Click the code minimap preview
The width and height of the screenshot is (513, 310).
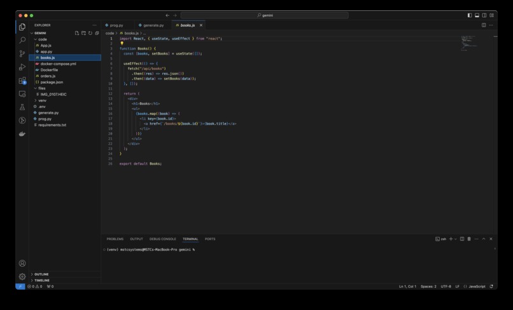[x=470, y=43]
